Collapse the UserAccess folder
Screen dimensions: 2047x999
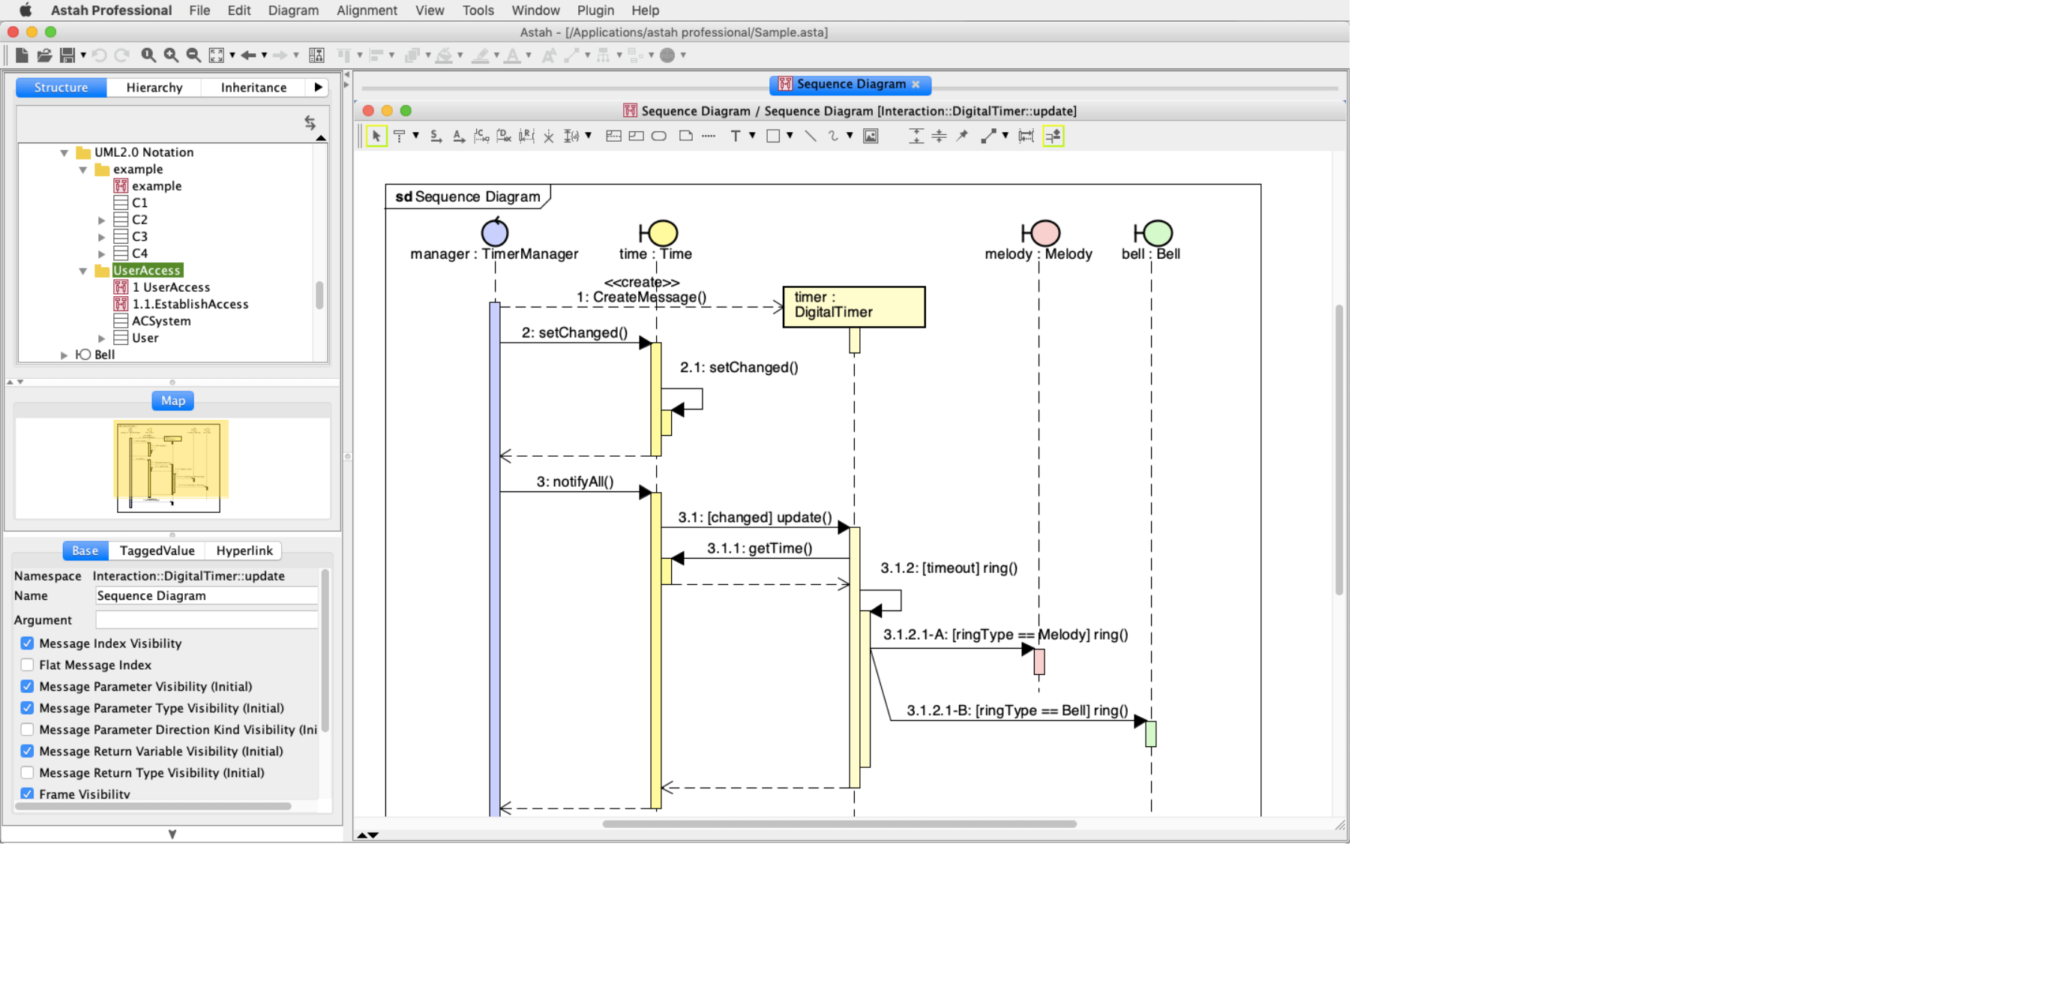pyautogui.click(x=82, y=271)
